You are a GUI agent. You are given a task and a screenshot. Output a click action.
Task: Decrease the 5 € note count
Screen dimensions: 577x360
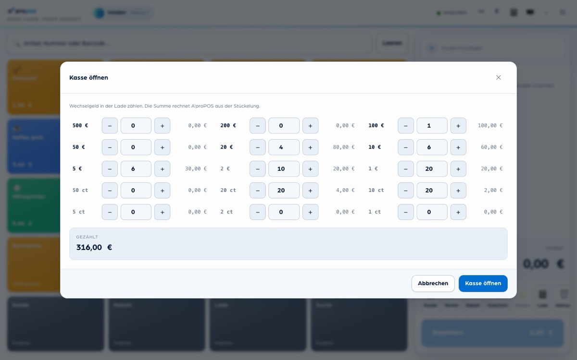pyautogui.click(x=110, y=169)
